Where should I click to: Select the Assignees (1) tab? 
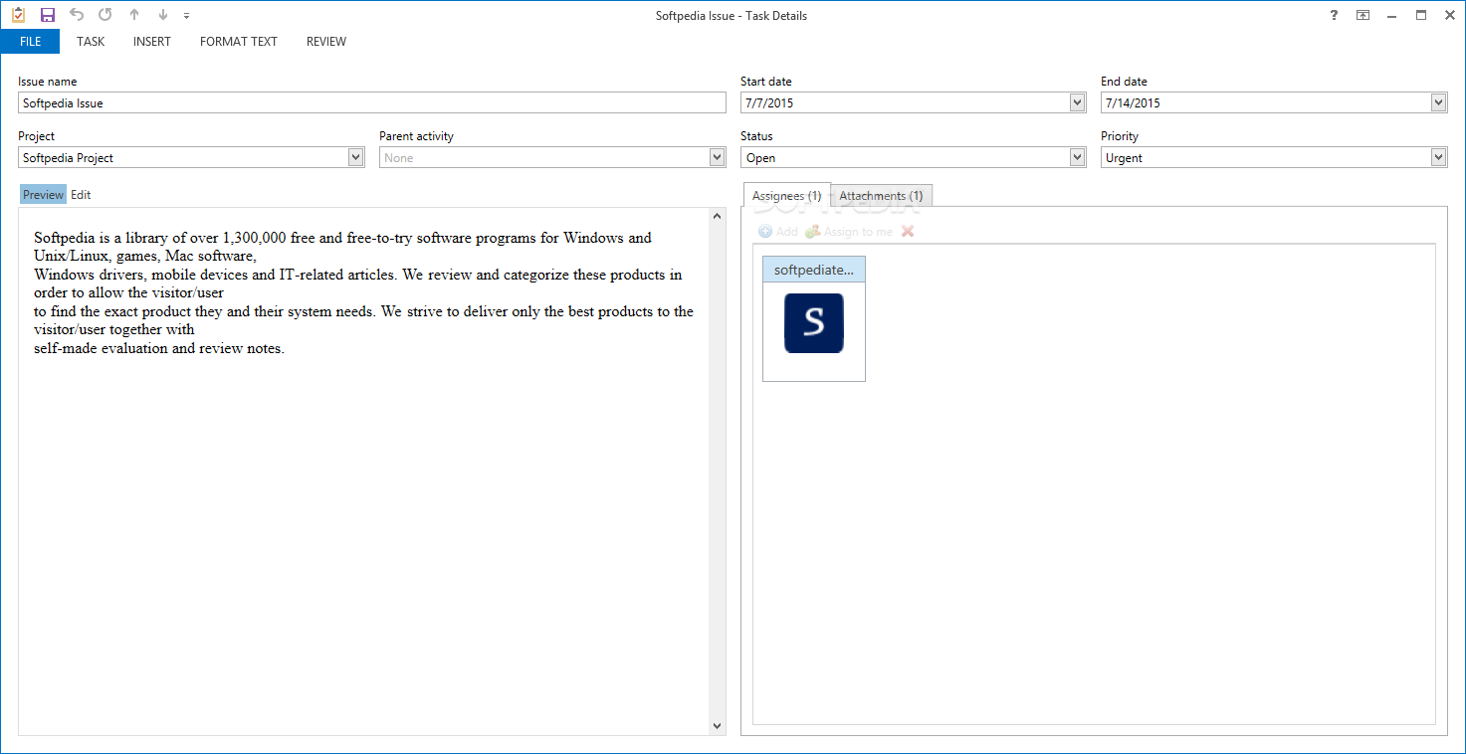click(786, 196)
